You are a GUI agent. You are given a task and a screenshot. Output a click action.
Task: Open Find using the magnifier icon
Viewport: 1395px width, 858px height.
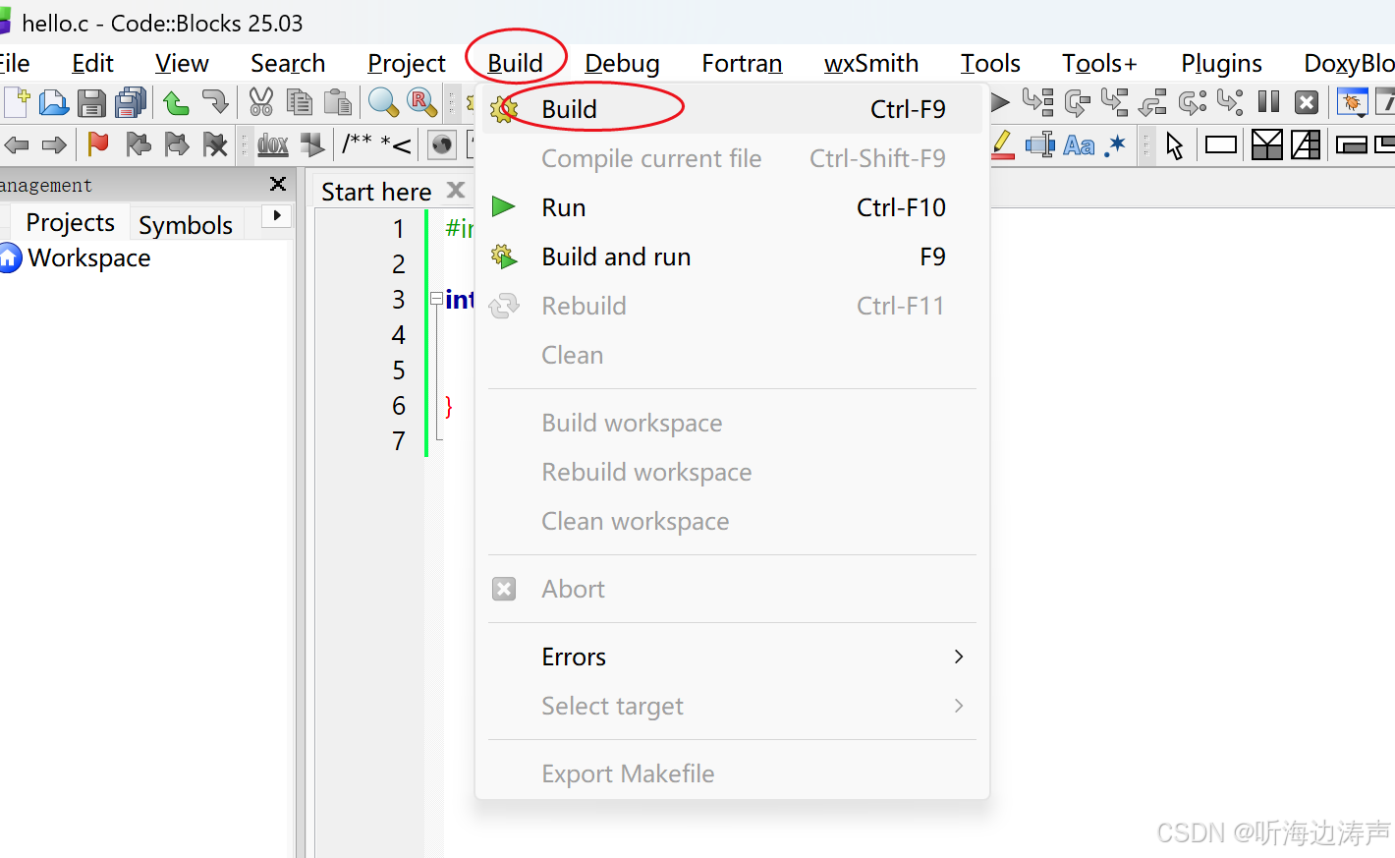[x=383, y=102]
